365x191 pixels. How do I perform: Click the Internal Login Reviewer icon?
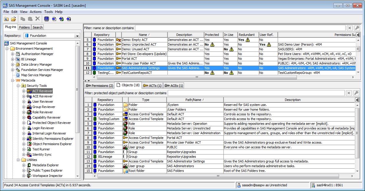click(x=29, y=133)
